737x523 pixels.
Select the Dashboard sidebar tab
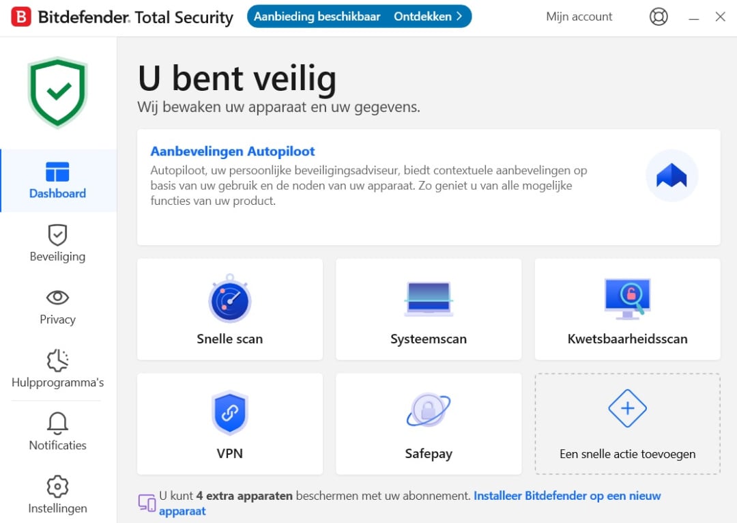(x=57, y=181)
